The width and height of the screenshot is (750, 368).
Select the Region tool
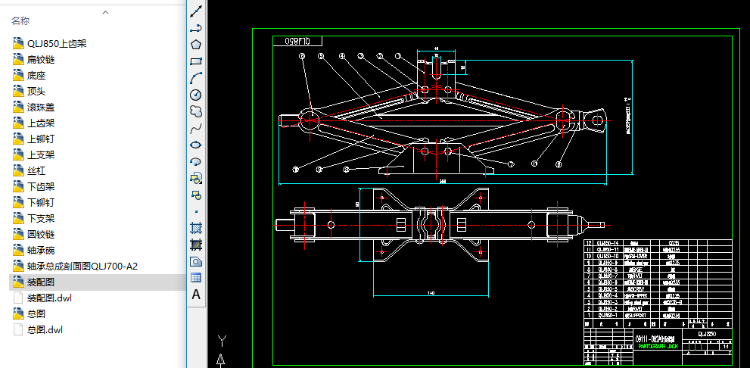[x=196, y=261]
